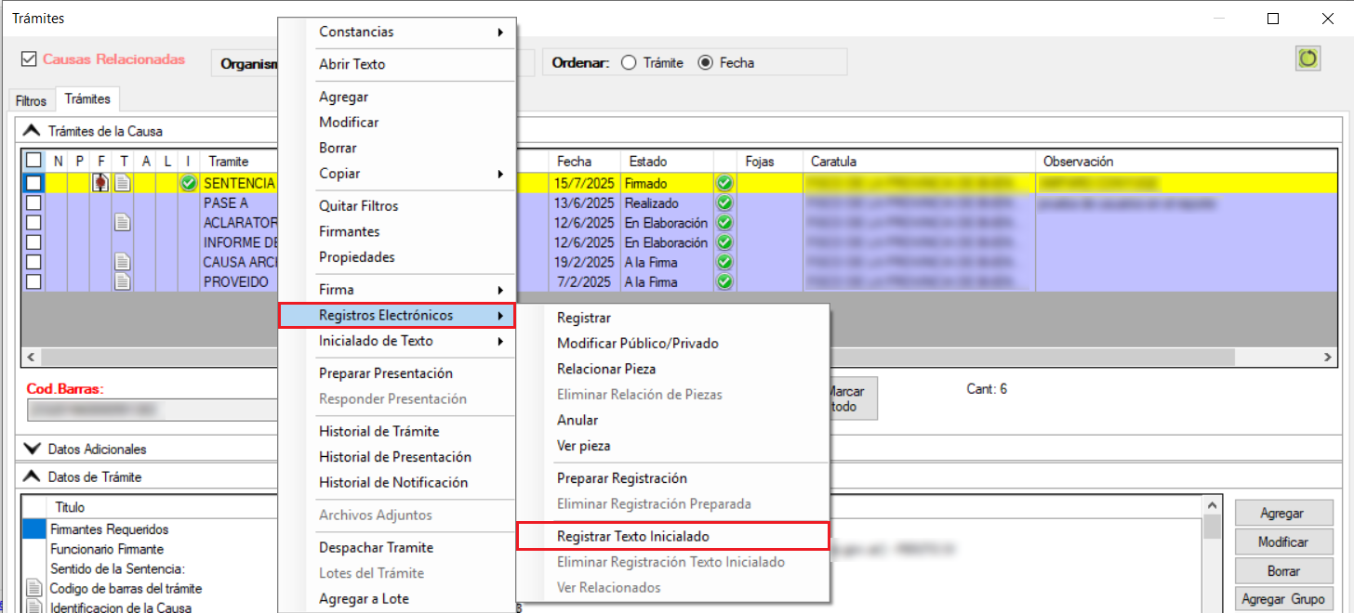1354x613 pixels.
Task: Select the Trámite sort radio button
Action: pos(629,63)
